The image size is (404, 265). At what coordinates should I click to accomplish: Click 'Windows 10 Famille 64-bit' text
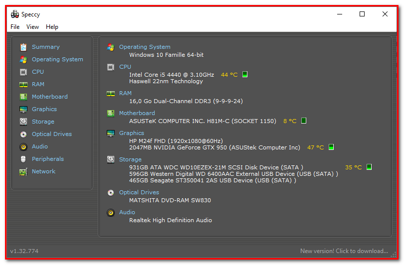166,55
